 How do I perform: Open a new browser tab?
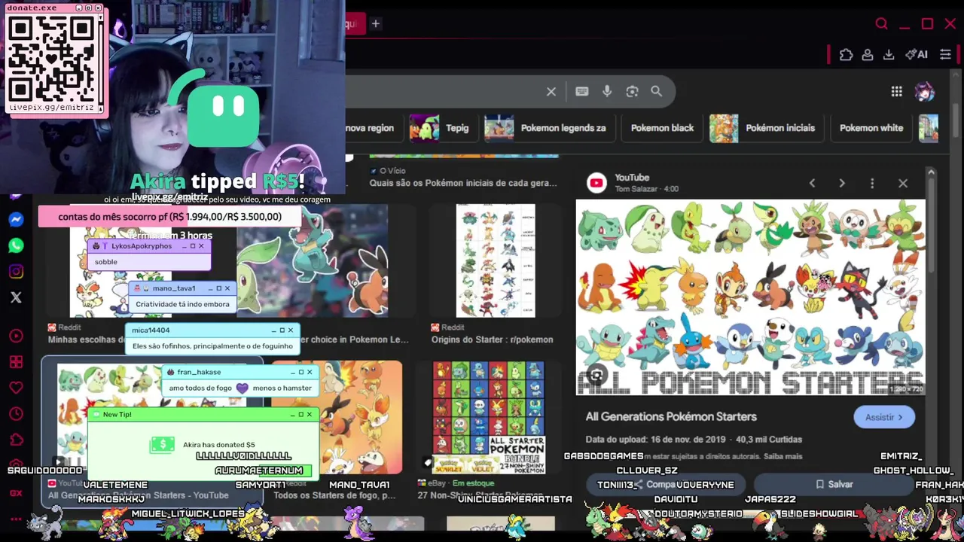click(375, 24)
